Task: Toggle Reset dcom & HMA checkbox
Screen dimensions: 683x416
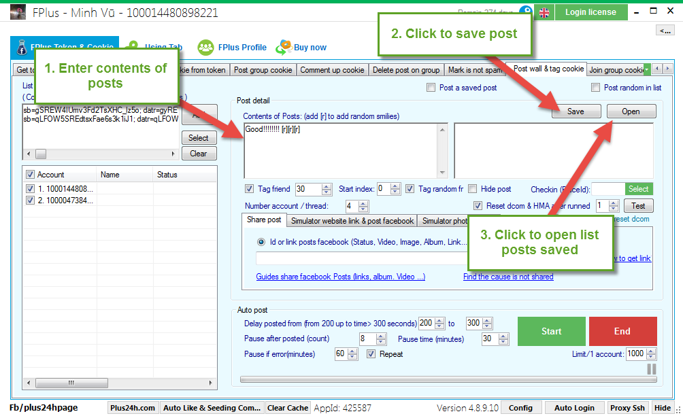Action: 478,206
